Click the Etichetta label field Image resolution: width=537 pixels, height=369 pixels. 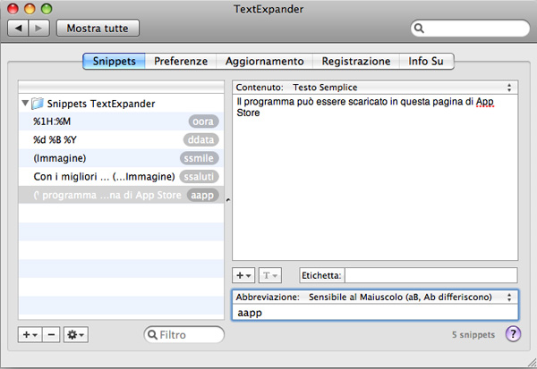point(430,275)
